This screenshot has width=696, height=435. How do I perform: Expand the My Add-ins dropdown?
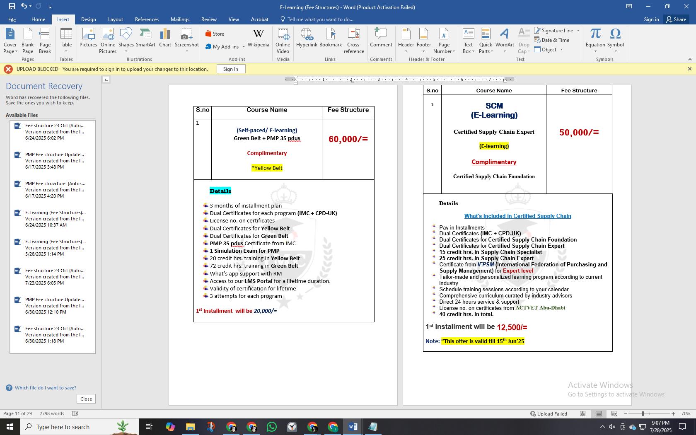pyautogui.click(x=244, y=47)
